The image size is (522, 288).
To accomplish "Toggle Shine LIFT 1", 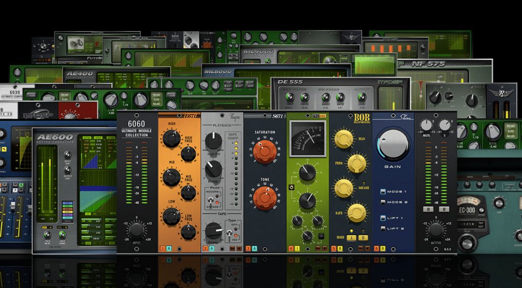I will [x=383, y=218].
